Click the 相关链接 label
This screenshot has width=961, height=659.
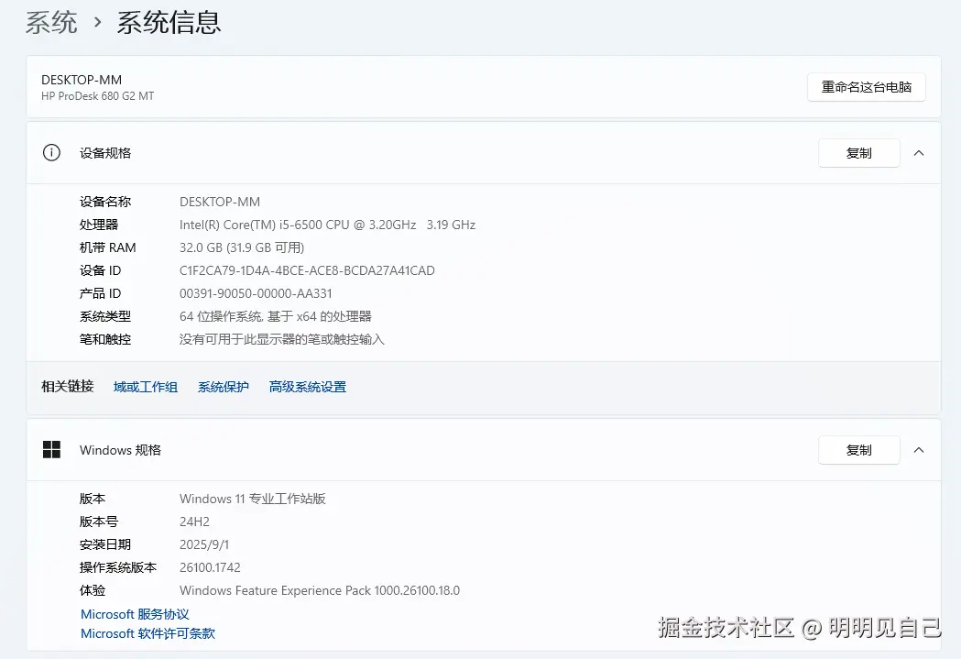pyautogui.click(x=68, y=386)
